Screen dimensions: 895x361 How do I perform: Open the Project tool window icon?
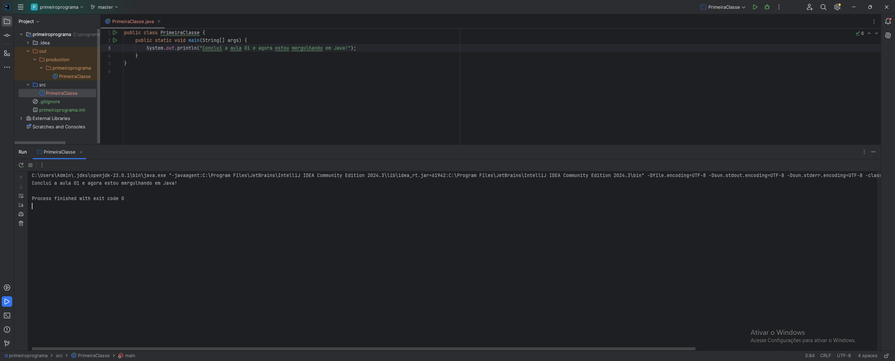pyautogui.click(x=7, y=21)
